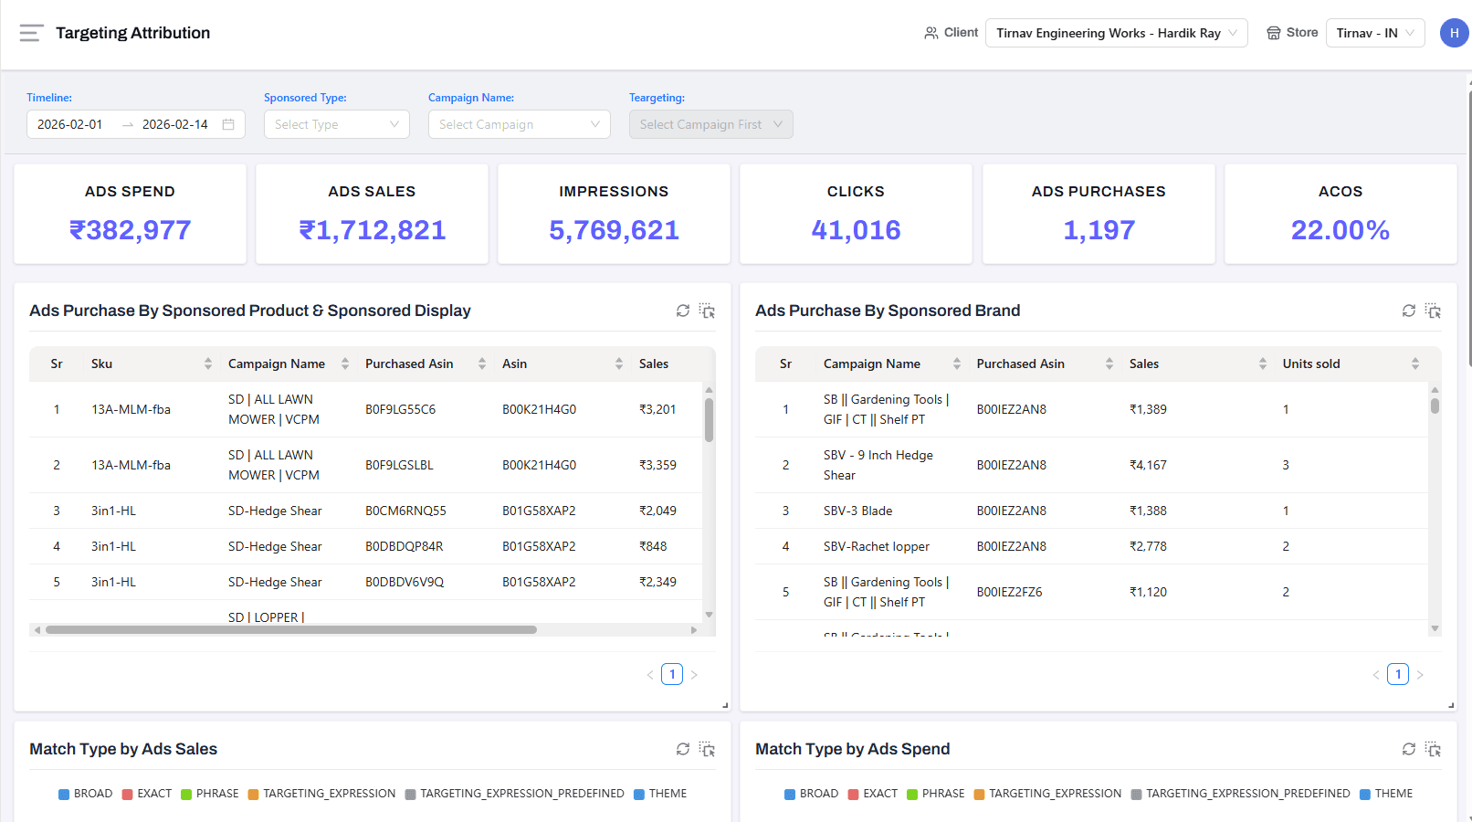Open the Campaign Name dropdown
This screenshot has width=1472, height=822.
click(x=519, y=124)
